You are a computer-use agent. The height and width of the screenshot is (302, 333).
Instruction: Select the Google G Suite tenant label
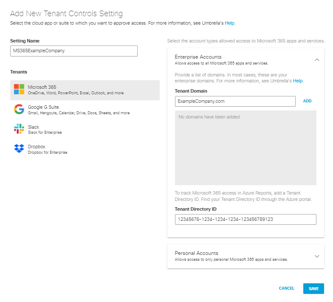click(43, 107)
